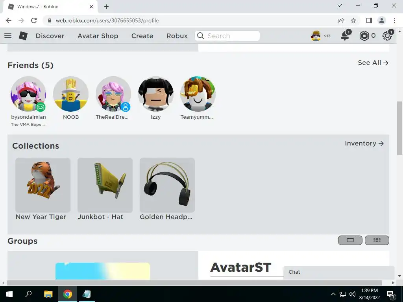The height and width of the screenshot is (302, 403).
Task: Click the Chrome taskbar icon
Action: click(68, 294)
